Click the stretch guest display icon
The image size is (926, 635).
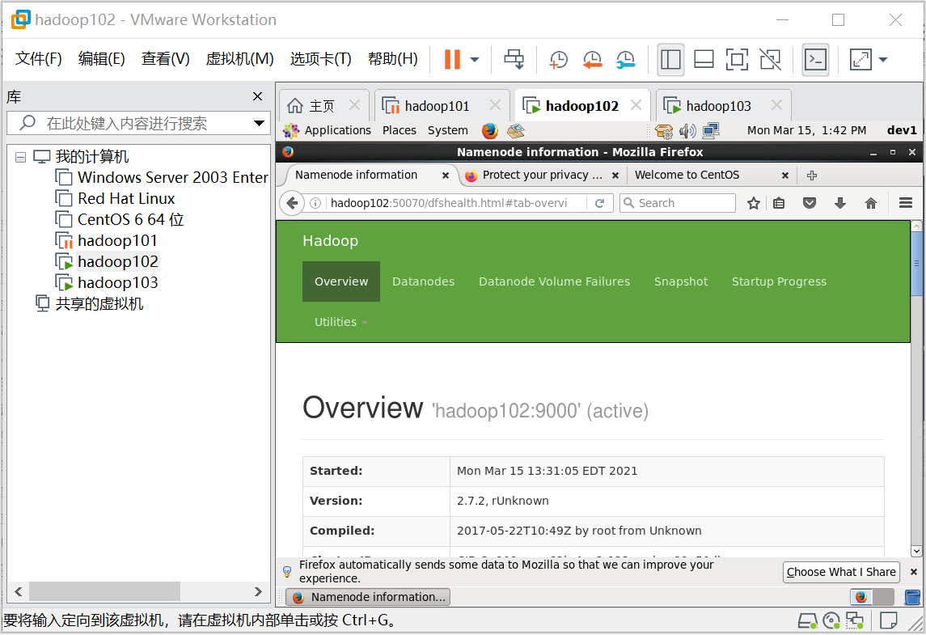click(x=860, y=59)
